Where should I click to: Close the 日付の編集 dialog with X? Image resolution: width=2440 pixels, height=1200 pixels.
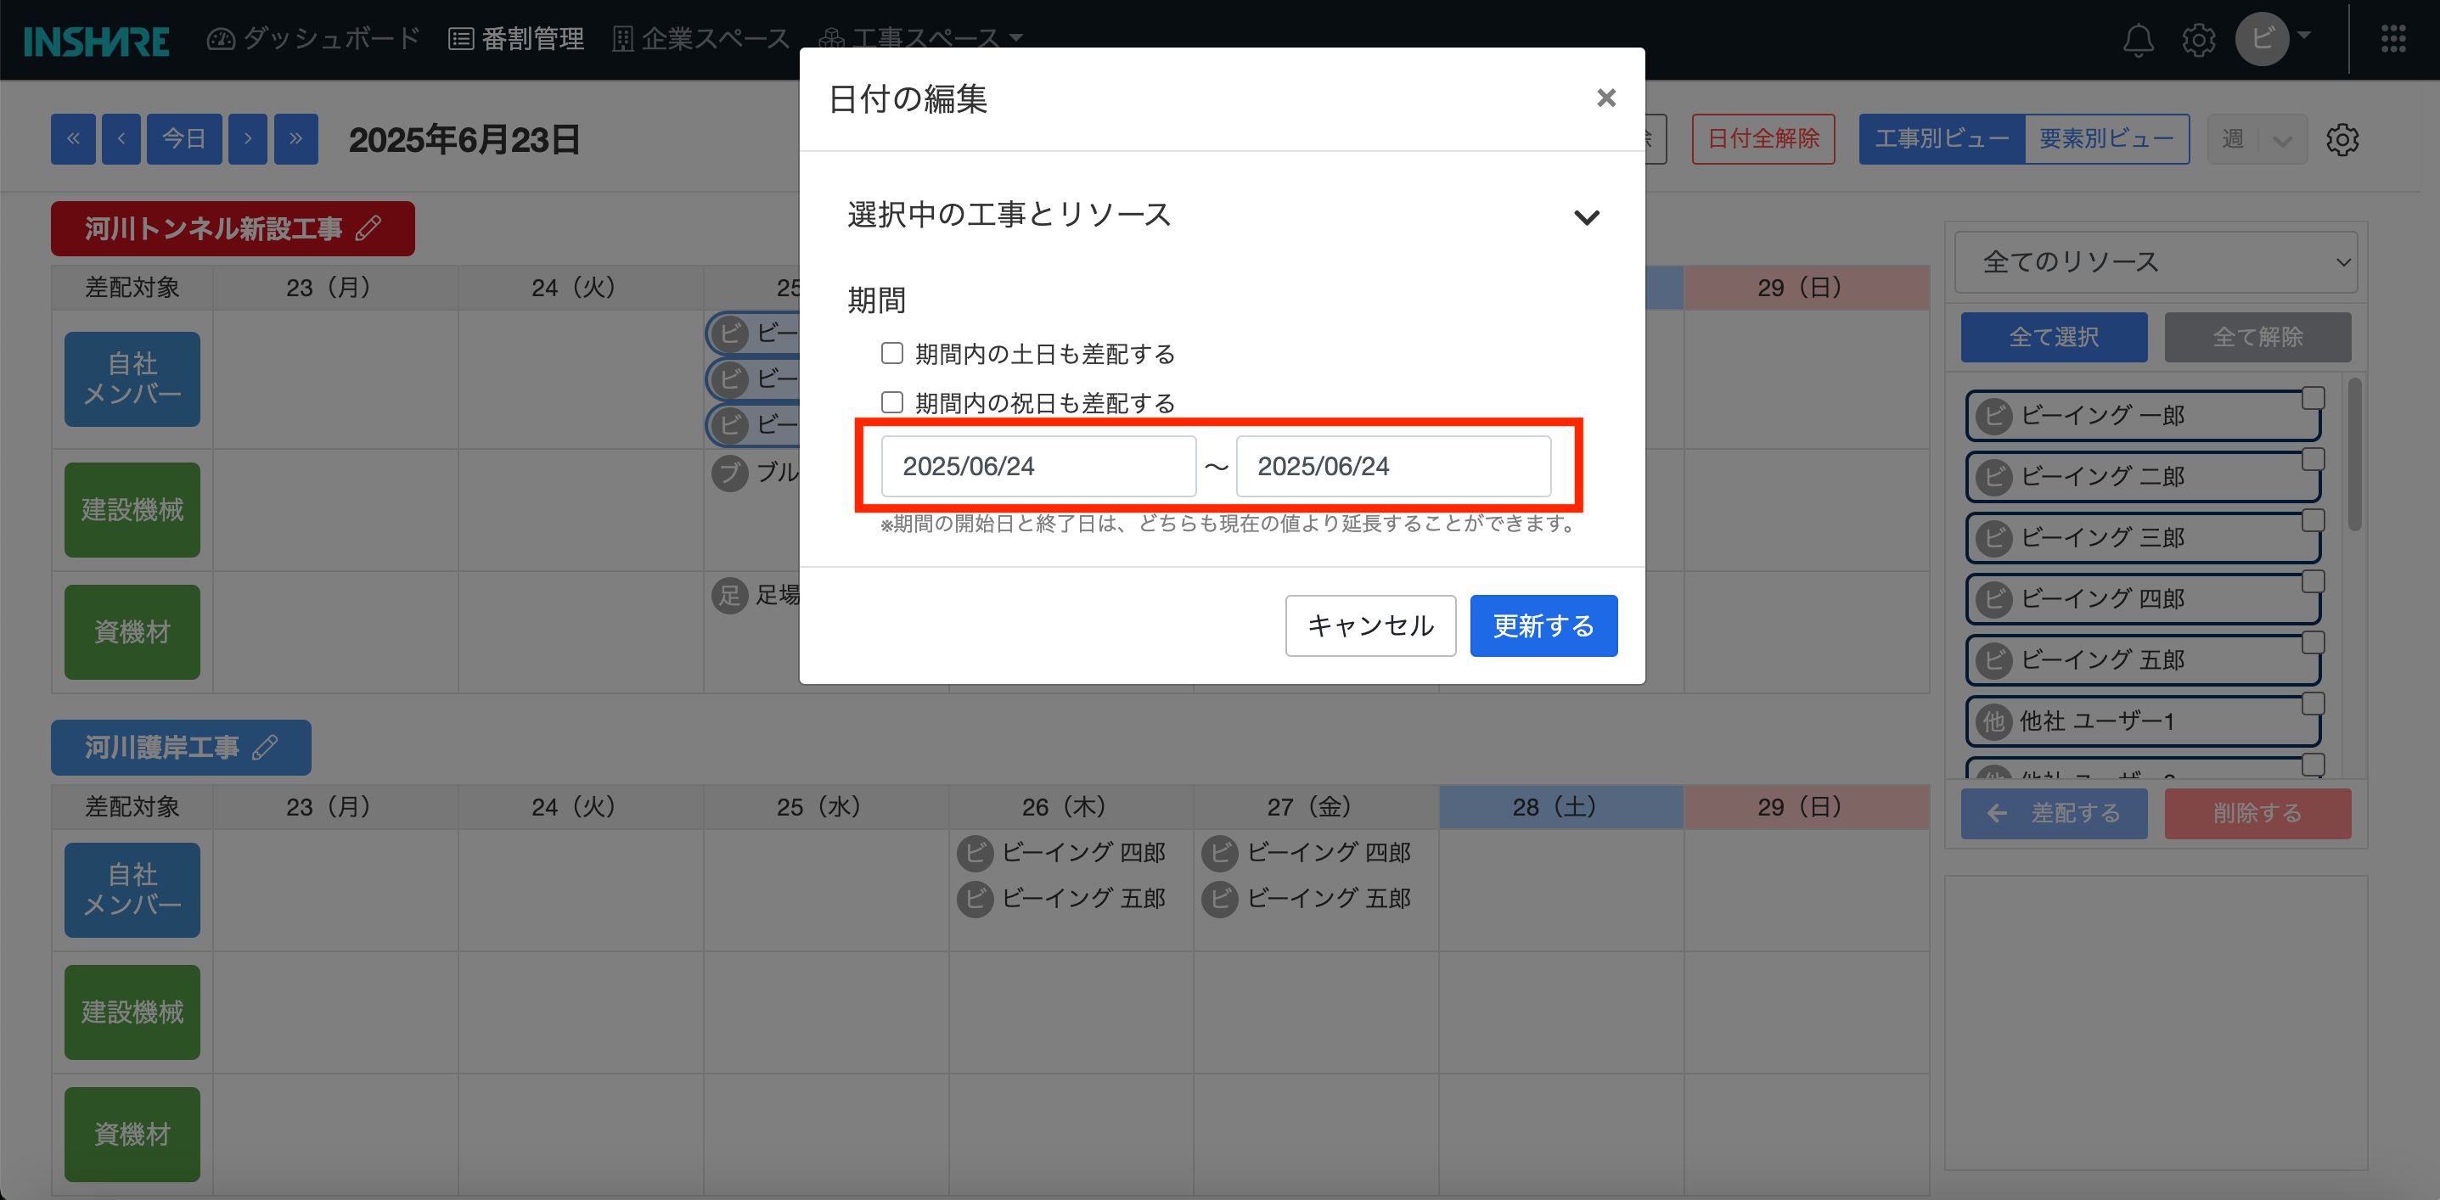[1605, 98]
